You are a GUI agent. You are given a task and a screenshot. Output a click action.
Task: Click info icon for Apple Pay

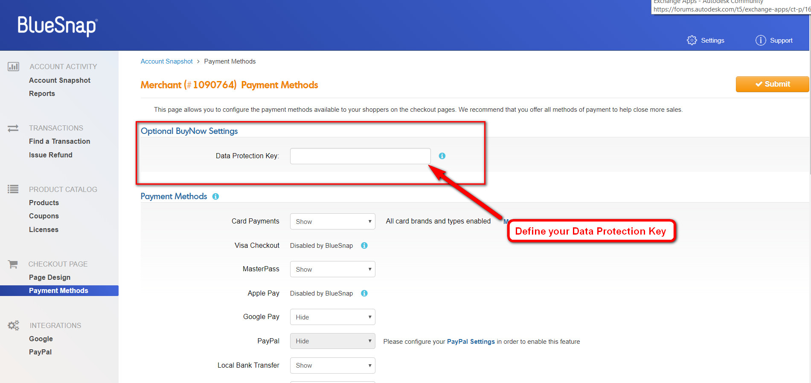pos(364,293)
